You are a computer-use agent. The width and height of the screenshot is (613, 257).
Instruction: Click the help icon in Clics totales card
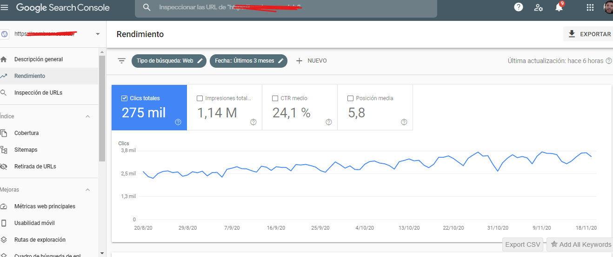coord(178,122)
